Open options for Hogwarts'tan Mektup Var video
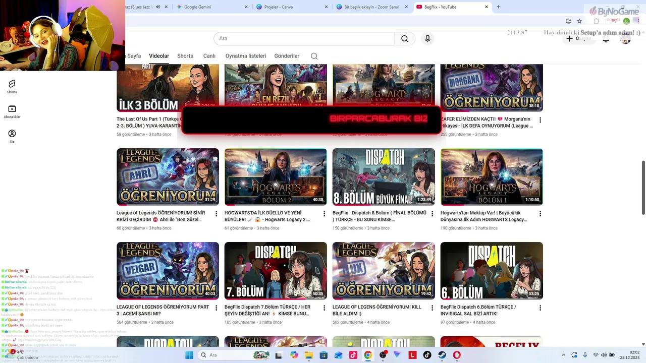This screenshot has width=646, height=363. [540, 214]
